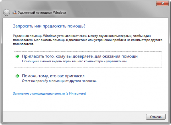Click the 'Удаленный помощник Windows' title text
The height and width of the screenshot is (125, 171).
pos(42,12)
